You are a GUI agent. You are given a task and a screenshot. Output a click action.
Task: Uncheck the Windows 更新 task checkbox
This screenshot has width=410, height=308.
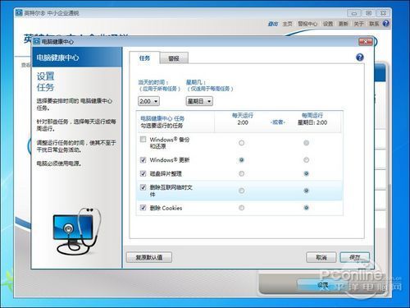click(x=143, y=160)
